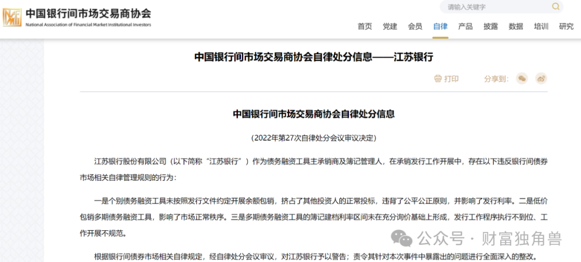Image resolution: width=581 pixels, height=262 pixels.
Task: Open the 产品 menu item
Action: coord(465,26)
